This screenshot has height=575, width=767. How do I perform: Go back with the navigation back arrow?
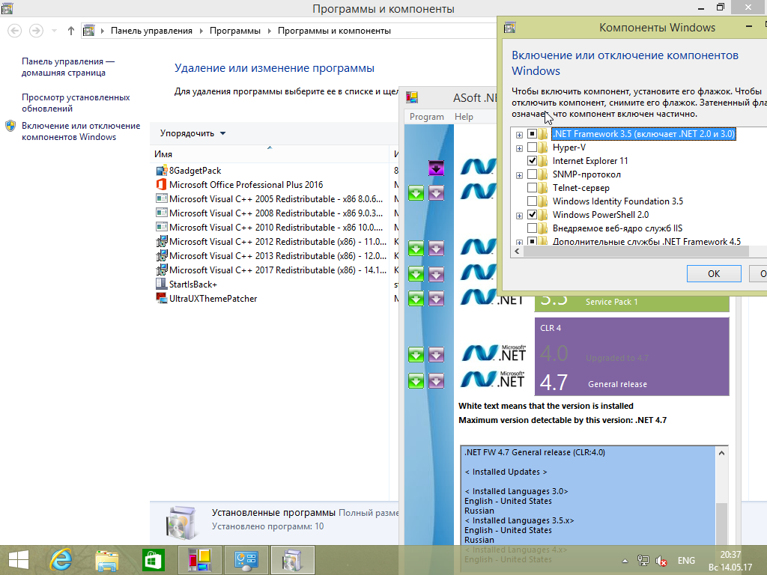coord(15,31)
